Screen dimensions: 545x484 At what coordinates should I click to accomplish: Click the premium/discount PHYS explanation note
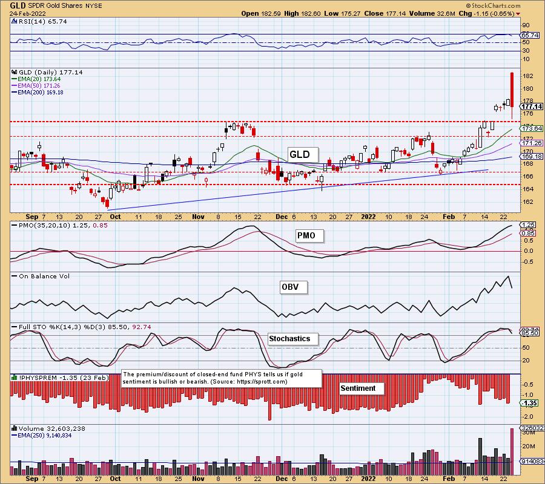(222, 378)
